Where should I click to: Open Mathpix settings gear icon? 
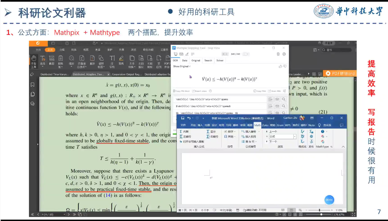coord(284,54)
